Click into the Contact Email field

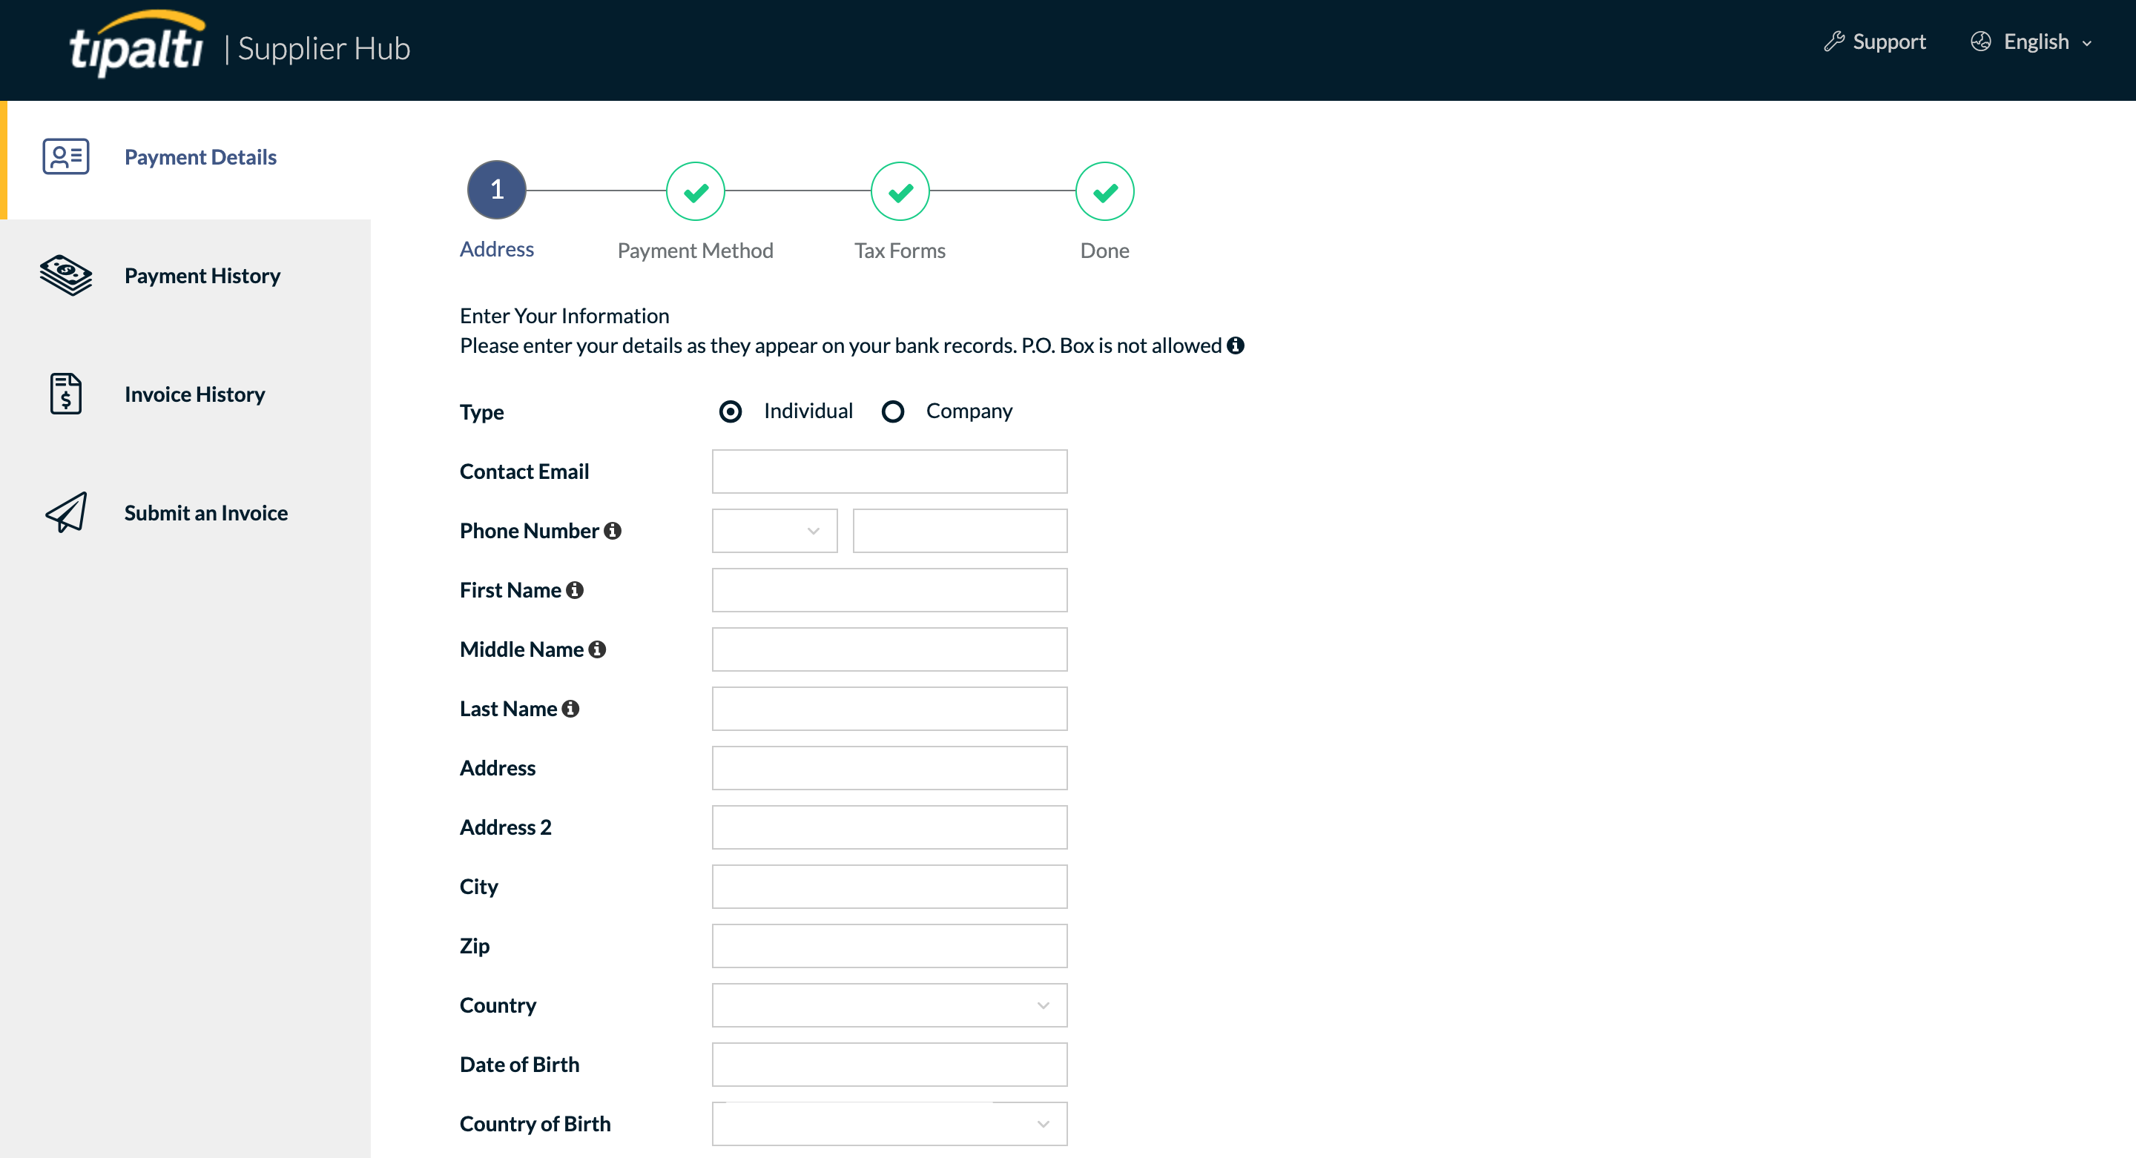tap(889, 472)
